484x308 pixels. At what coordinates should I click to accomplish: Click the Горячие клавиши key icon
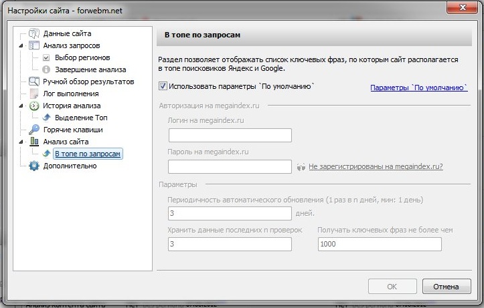click(x=33, y=130)
